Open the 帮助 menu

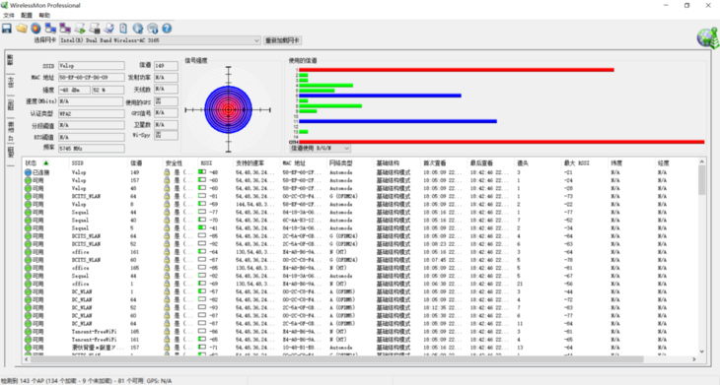[x=44, y=15]
